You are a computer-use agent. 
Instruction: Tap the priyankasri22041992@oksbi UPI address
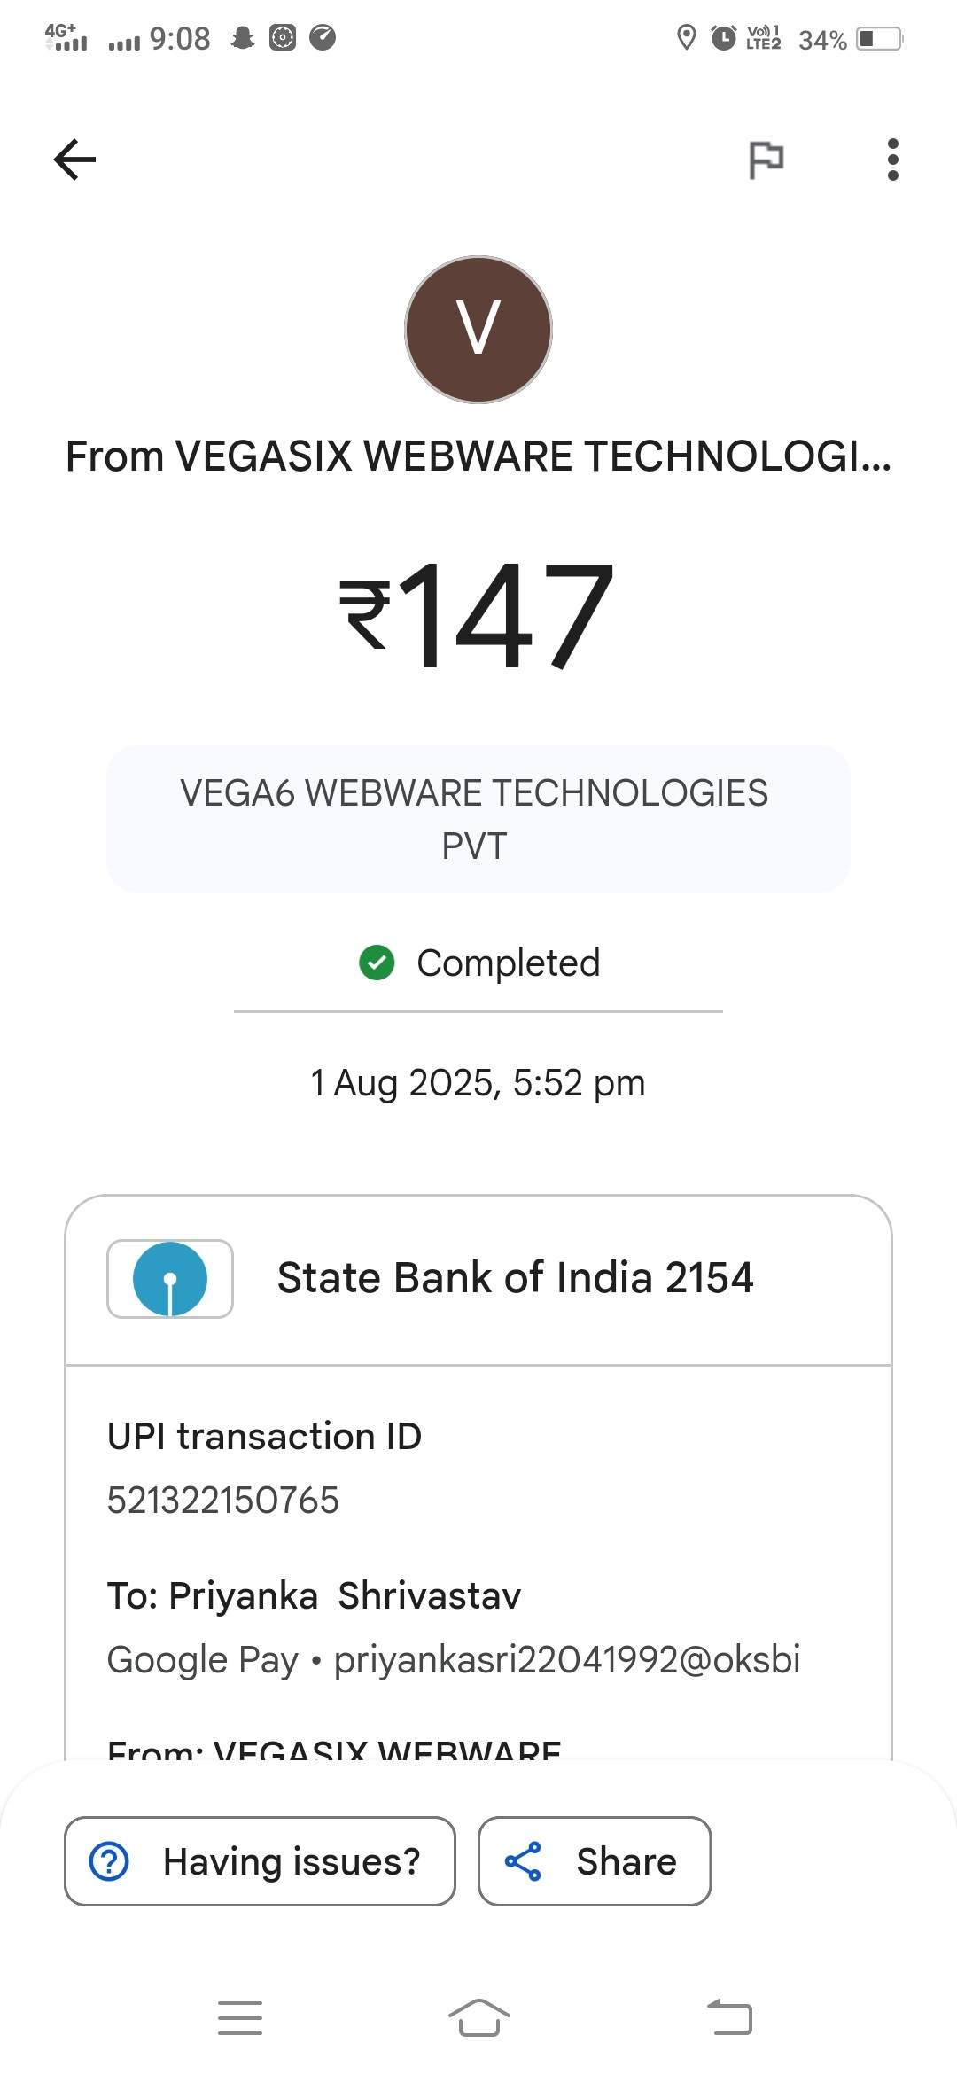pyautogui.click(x=567, y=1659)
